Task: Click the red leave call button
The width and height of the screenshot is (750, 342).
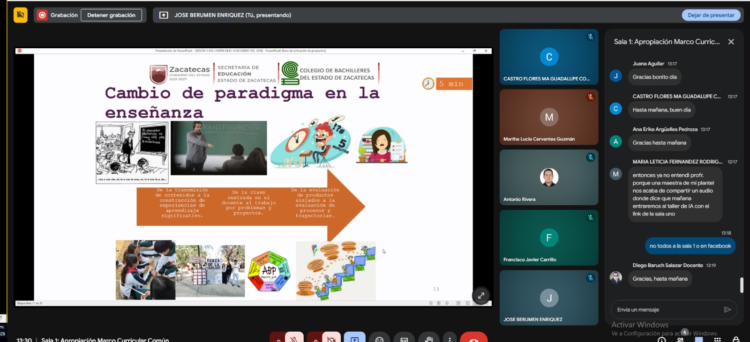Action: click(x=473, y=338)
